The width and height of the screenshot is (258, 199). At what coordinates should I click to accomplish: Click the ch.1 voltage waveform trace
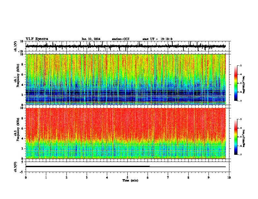(125, 46)
